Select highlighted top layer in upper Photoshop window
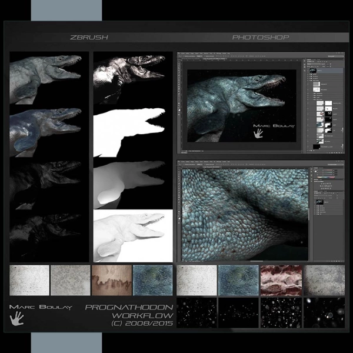Screen dimensions: 353x353 tap(326, 71)
